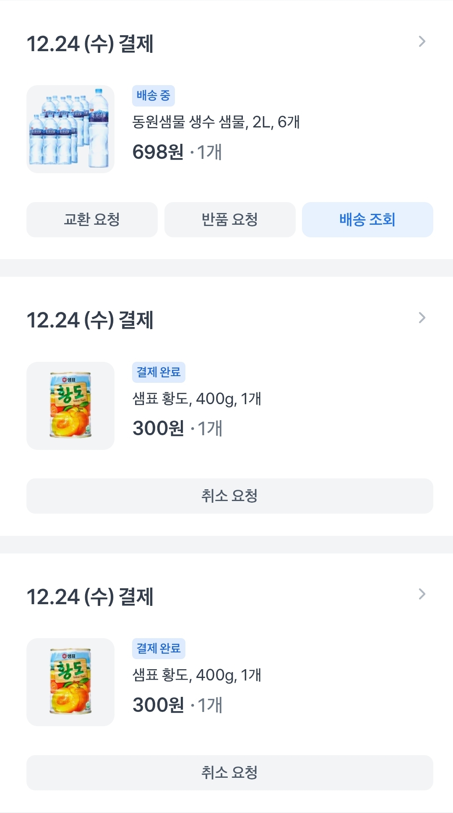Viewport: 453px width, 813px height.
Task: Open the last 샘표 황도 order chevron
Action: click(x=422, y=594)
